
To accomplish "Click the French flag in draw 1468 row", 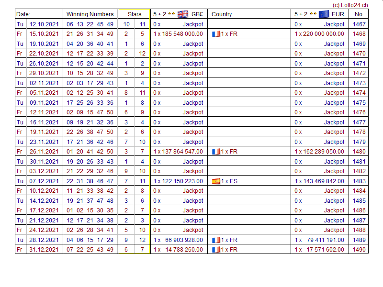I will click(x=216, y=34).
